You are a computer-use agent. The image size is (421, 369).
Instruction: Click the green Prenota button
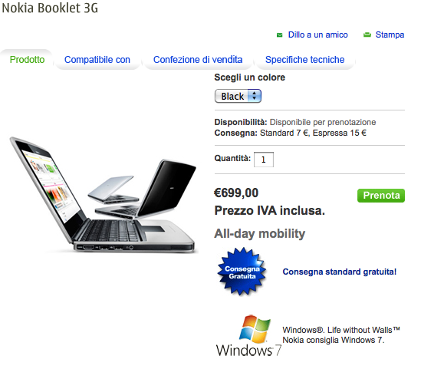pyautogui.click(x=381, y=196)
